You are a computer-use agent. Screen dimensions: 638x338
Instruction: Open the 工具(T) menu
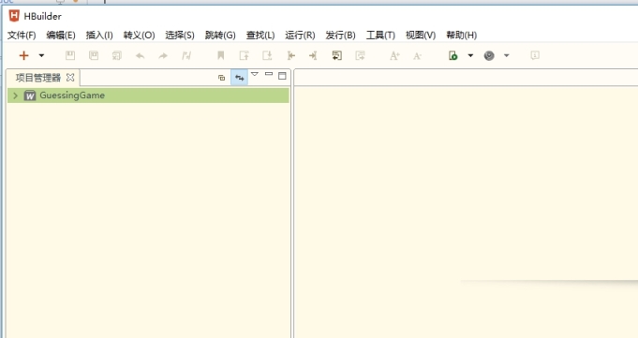[x=380, y=36]
